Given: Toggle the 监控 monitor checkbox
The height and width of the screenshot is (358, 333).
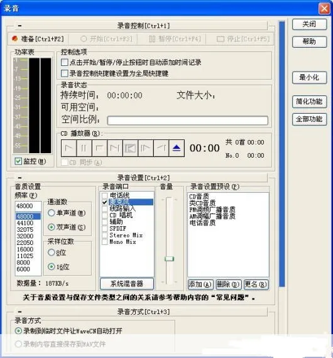Looking at the screenshot, I should (18, 161).
